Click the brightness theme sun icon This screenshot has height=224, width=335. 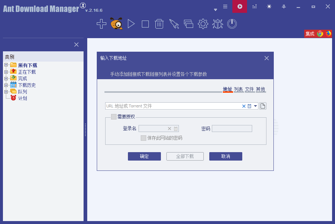[269, 7]
